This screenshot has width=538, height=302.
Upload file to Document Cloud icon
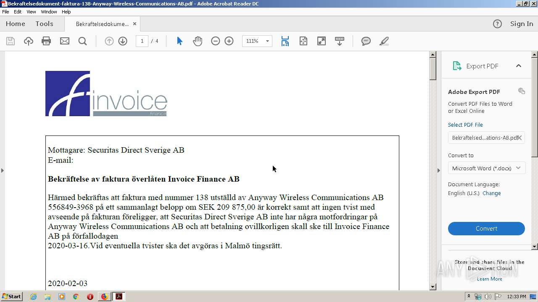point(28,41)
